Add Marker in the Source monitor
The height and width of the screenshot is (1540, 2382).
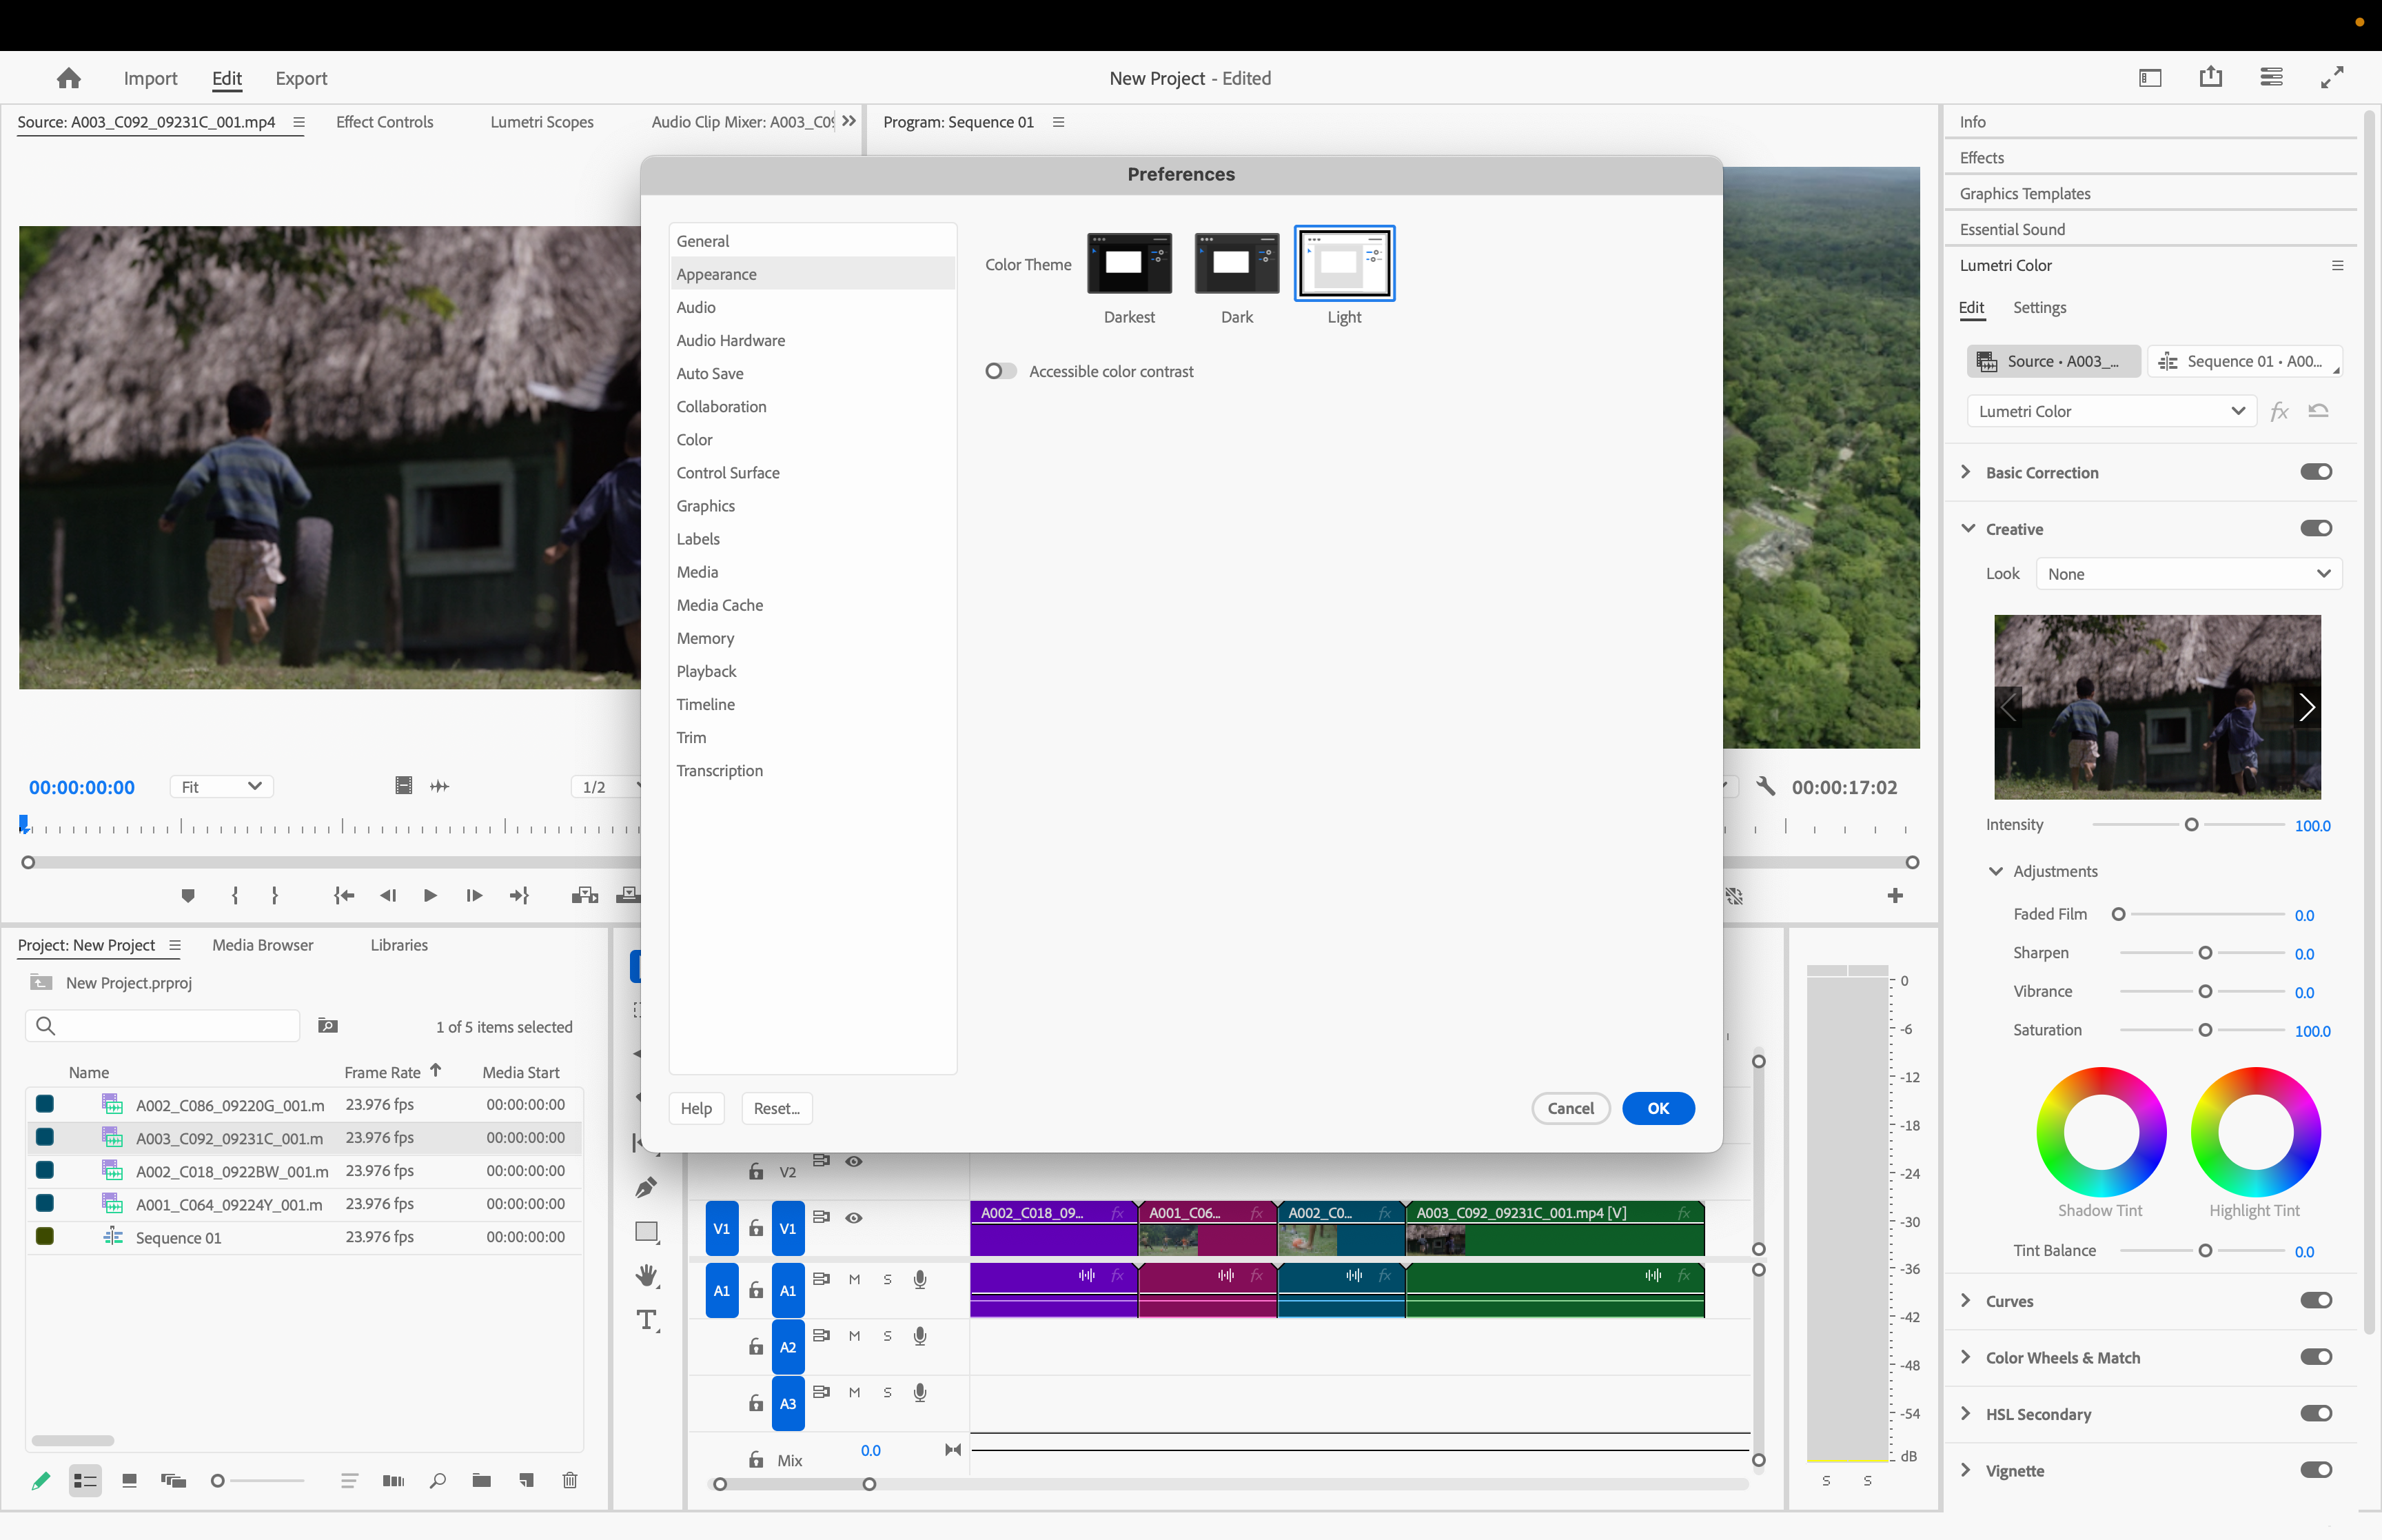click(188, 895)
